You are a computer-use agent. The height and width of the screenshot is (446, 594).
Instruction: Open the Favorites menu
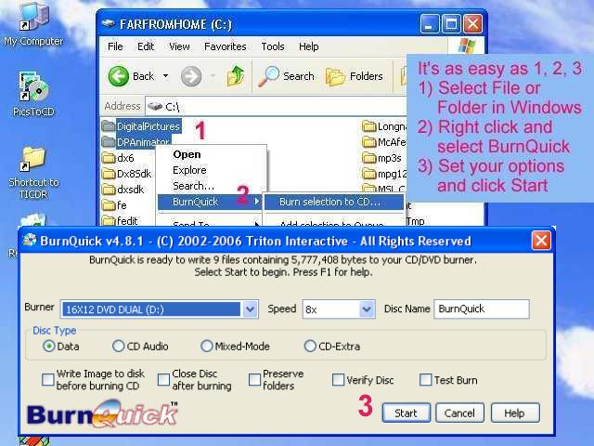tap(225, 46)
